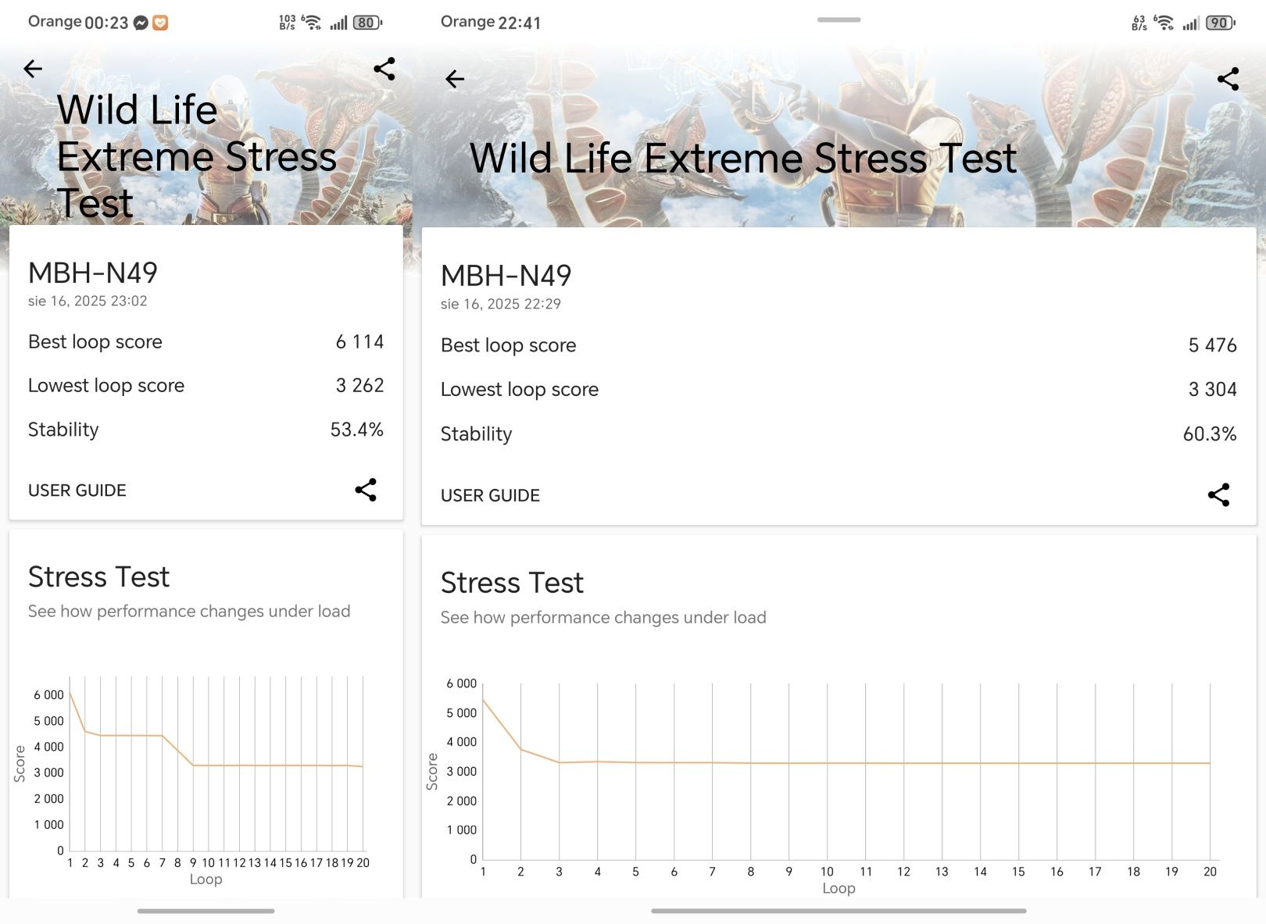The height and width of the screenshot is (924, 1266).
Task: Share the result card showing 60.3% stability
Action: tap(1219, 494)
